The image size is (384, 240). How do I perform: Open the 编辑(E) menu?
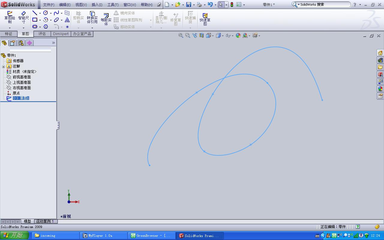(65, 4)
